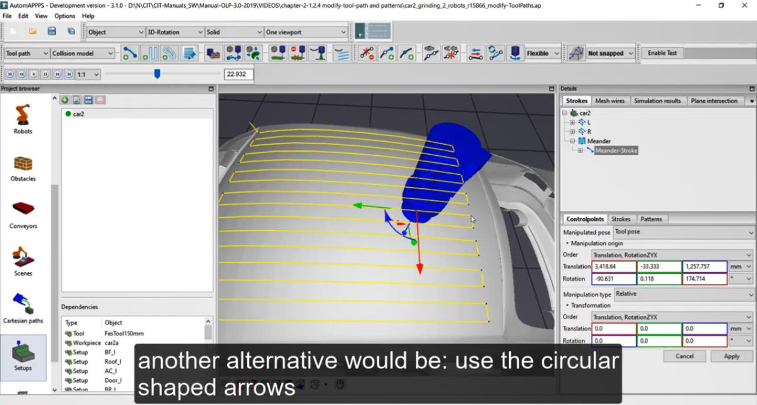Switch to the Patterns tab

(x=651, y=219)
